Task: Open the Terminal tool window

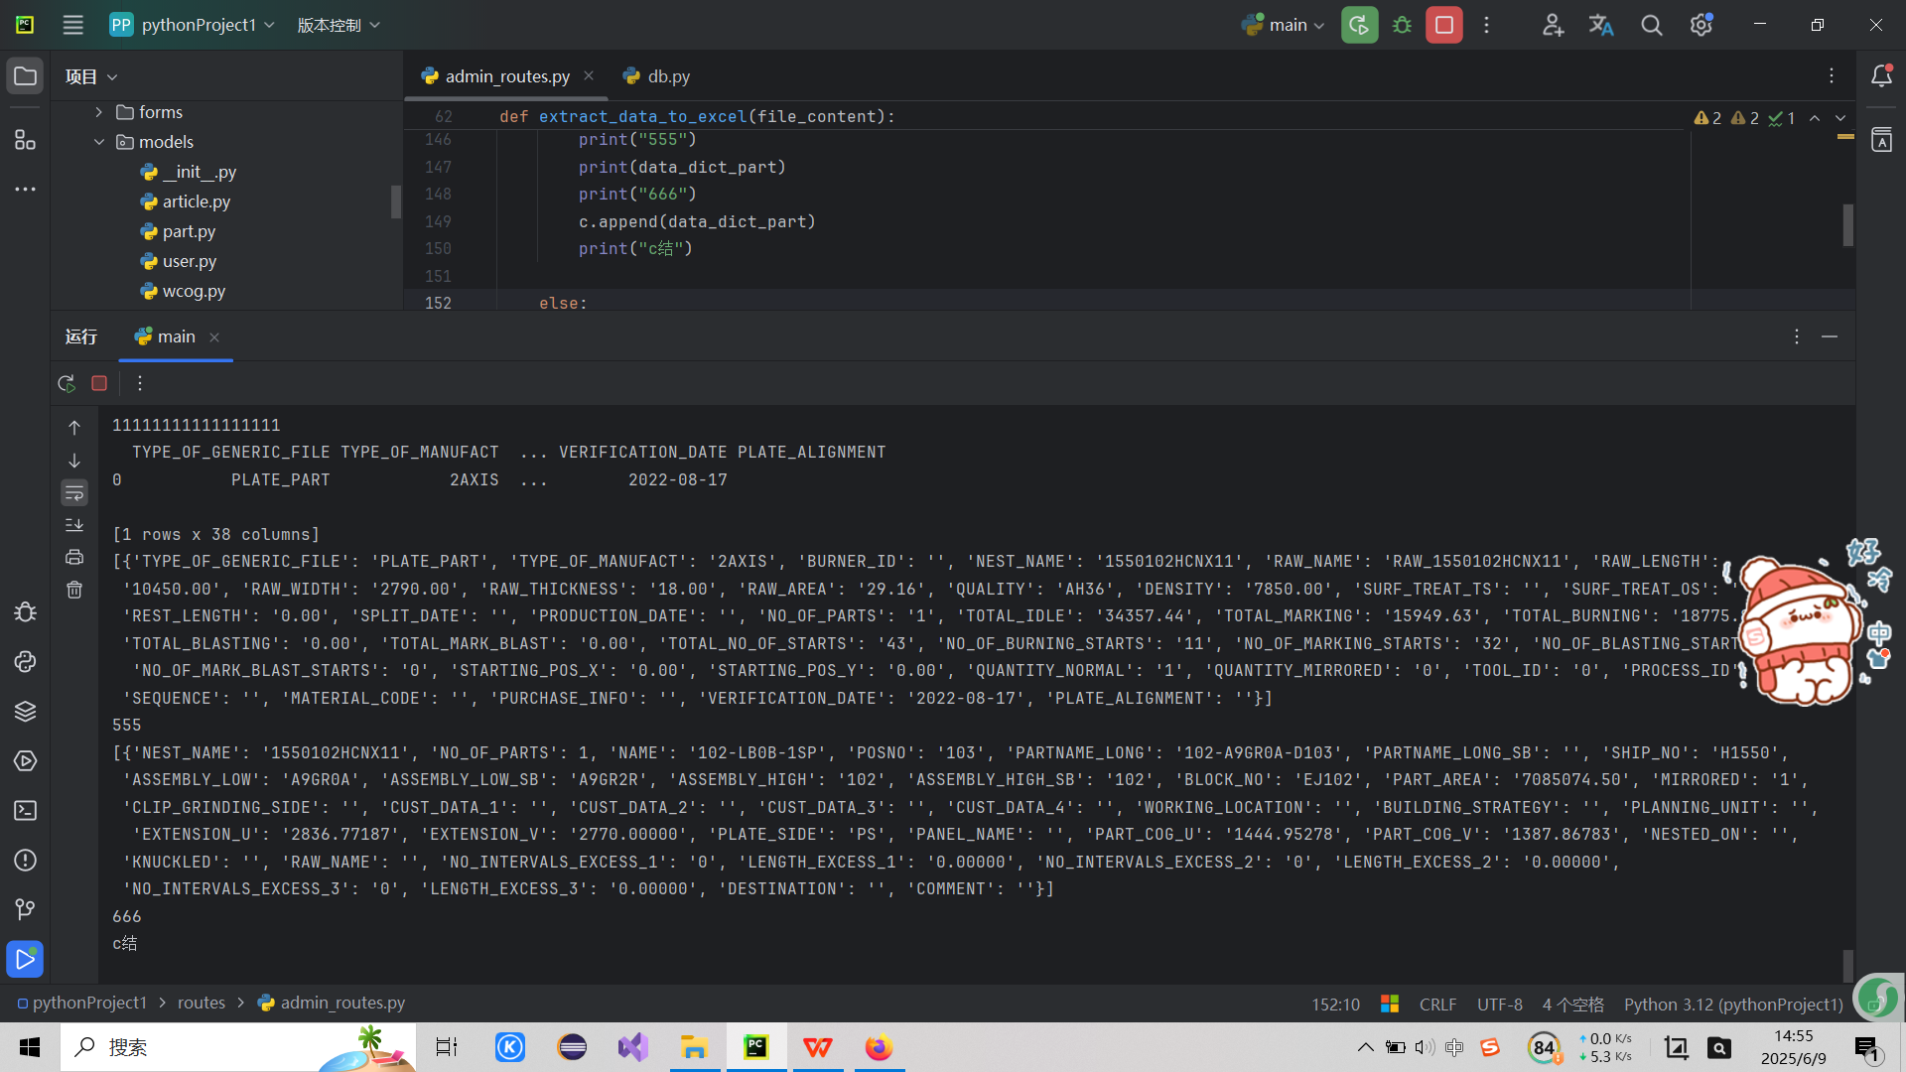Action: pyautogui.click(x=25, y=811)
